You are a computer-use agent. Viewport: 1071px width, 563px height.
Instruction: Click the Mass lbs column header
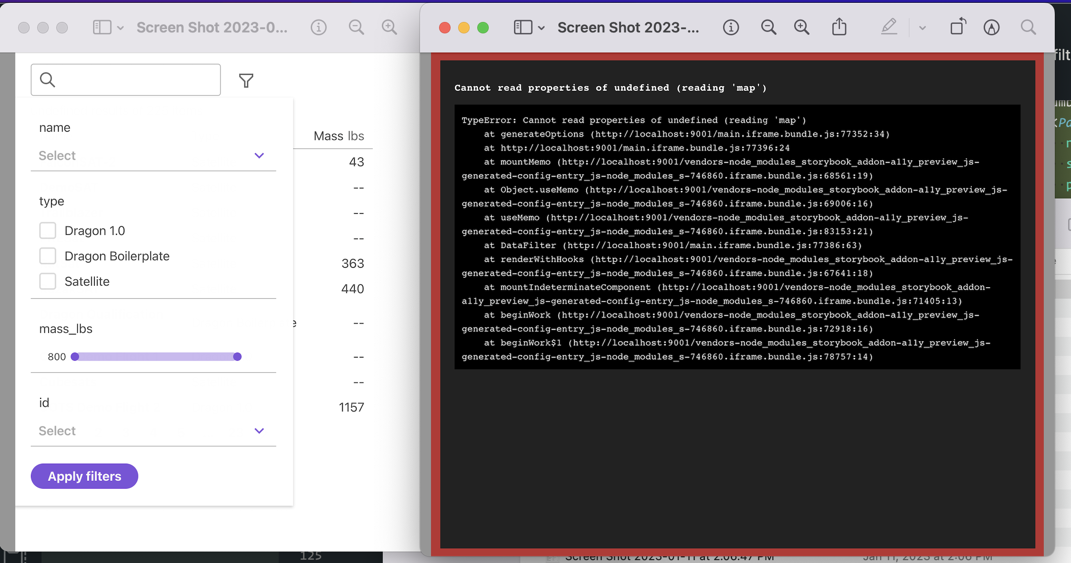[338, 136]
